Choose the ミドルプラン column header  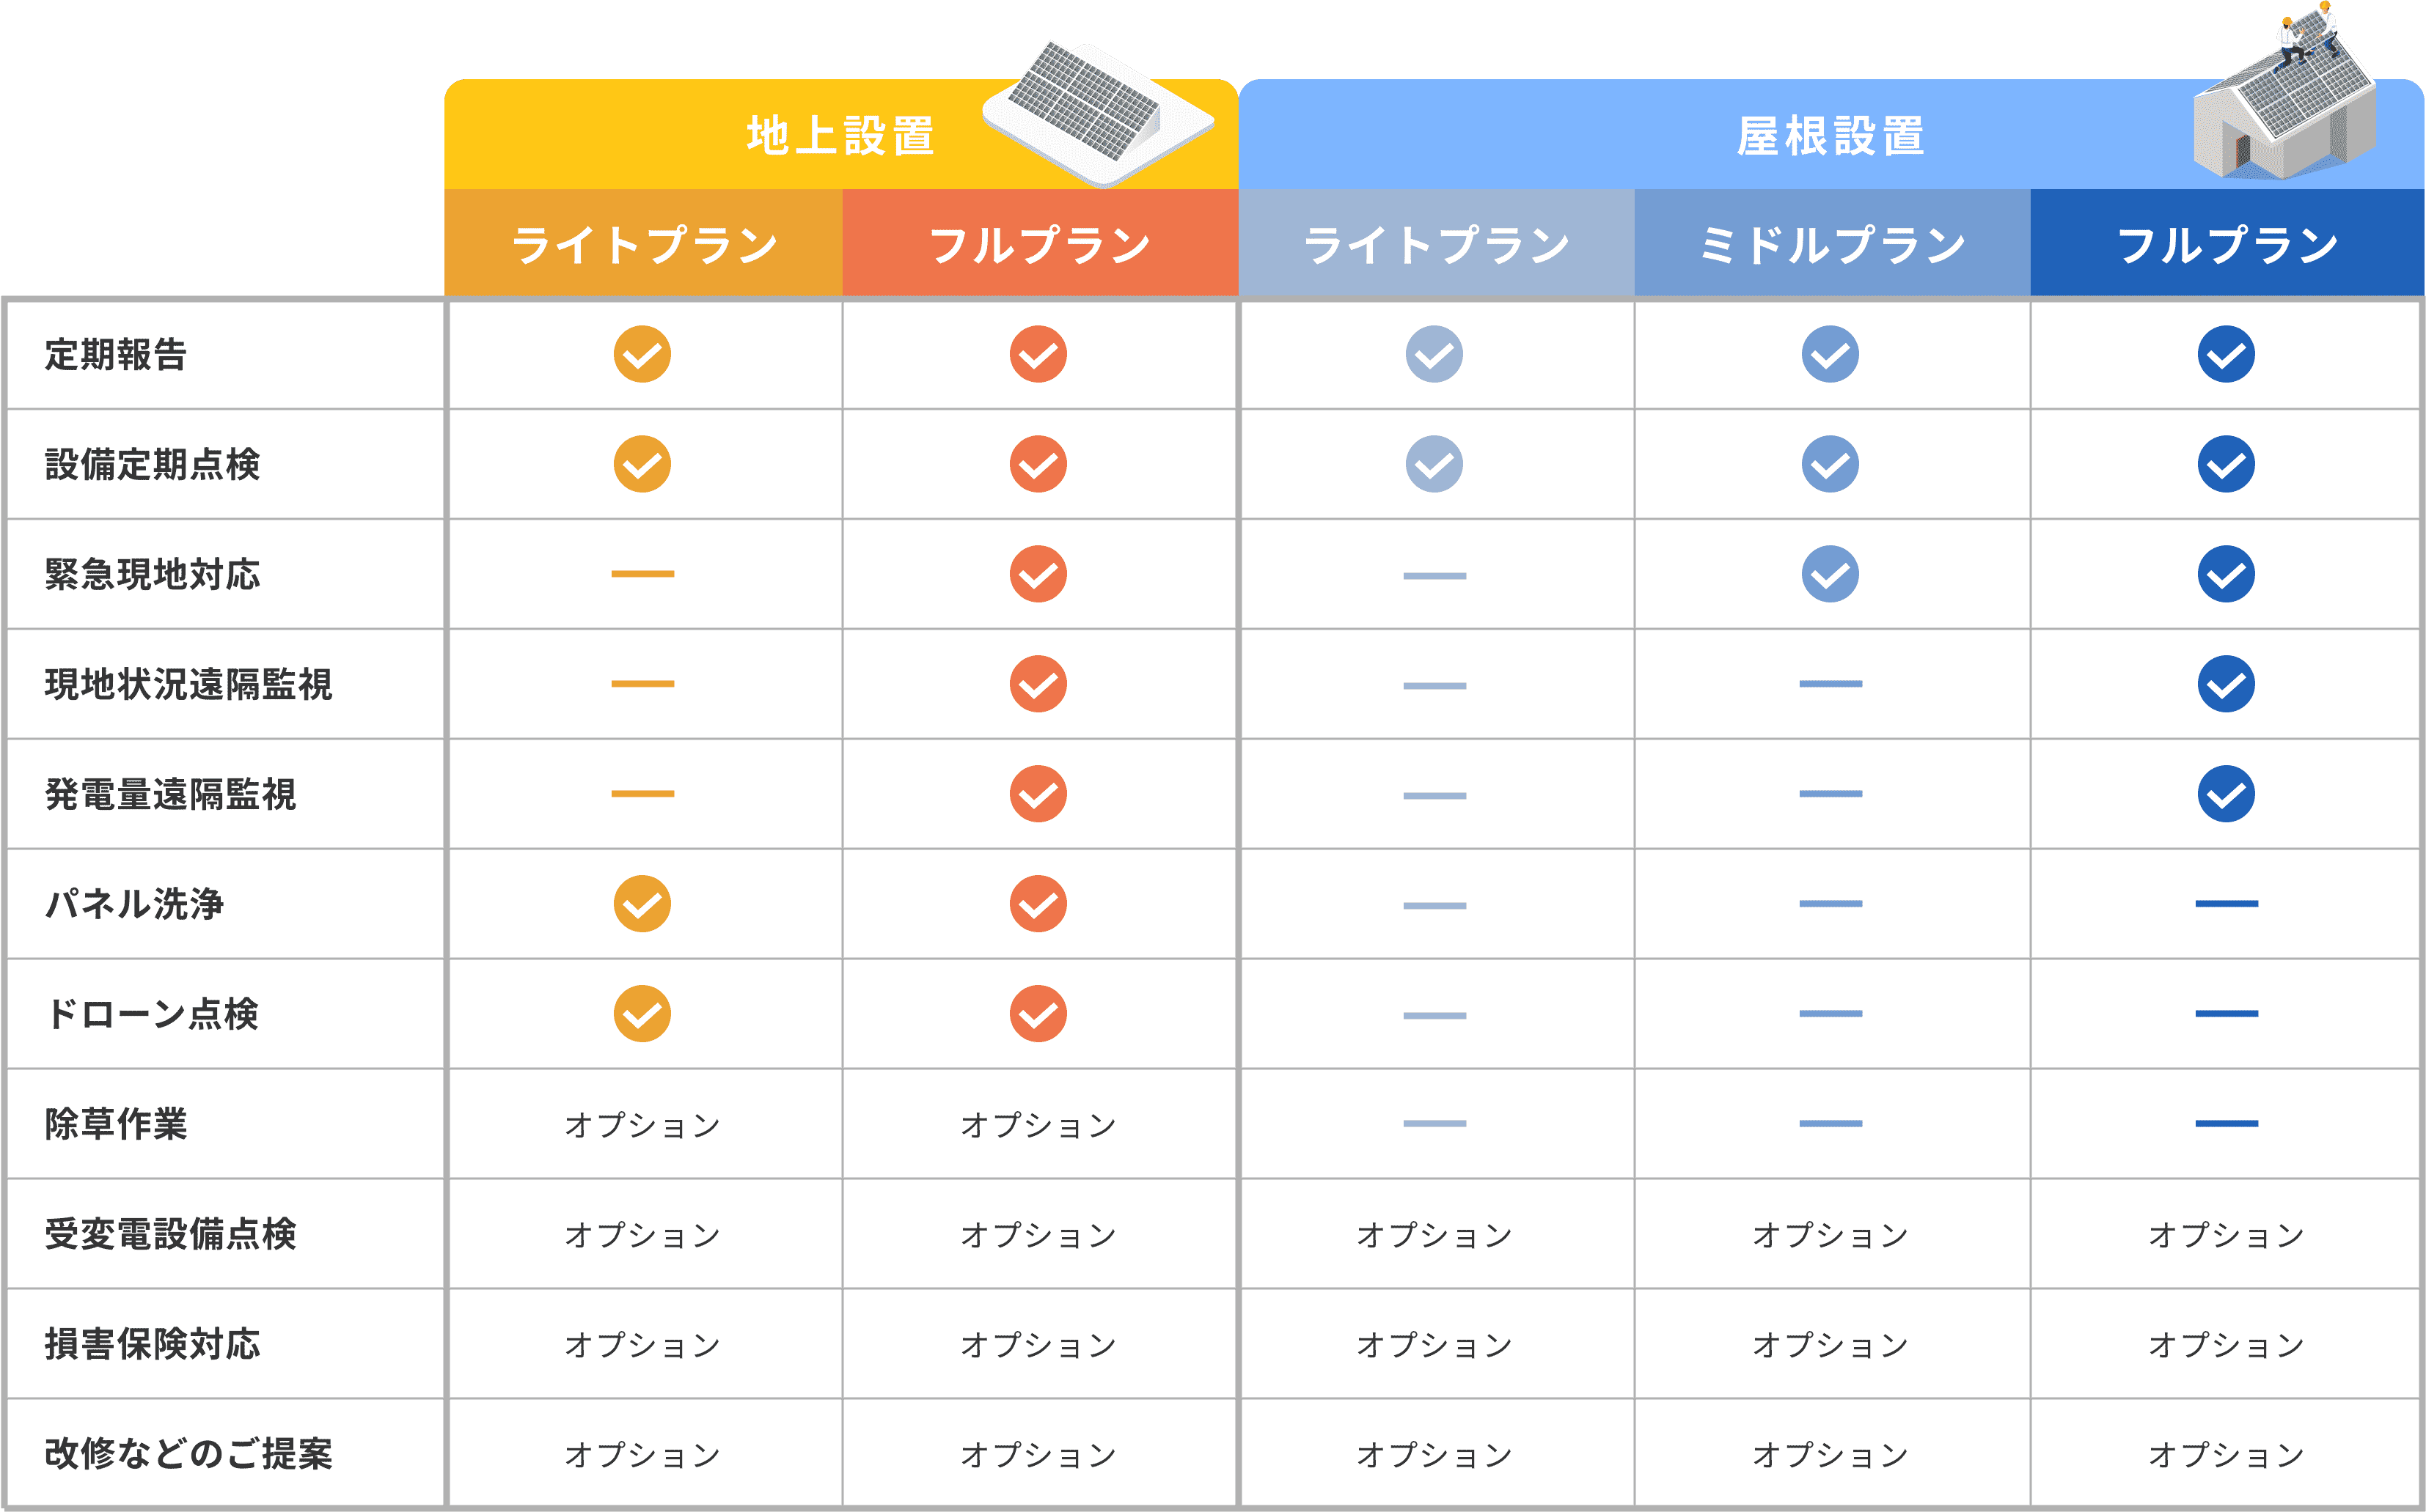(x=1833, y=243)
